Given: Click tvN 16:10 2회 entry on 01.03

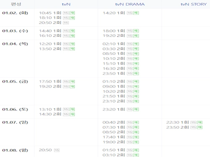Looking at the screenshot, I should [x=57, y=36].
